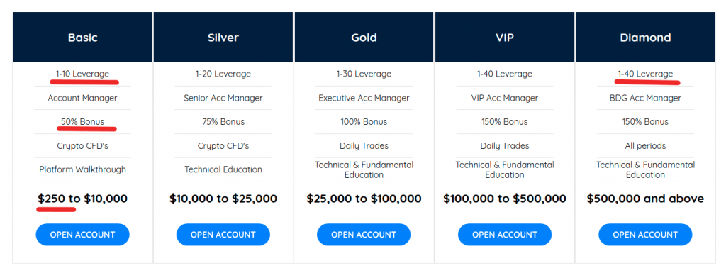Select the Gold plan header
The width and height of the screenshot is (726, 273).
(x=364, y=38)
